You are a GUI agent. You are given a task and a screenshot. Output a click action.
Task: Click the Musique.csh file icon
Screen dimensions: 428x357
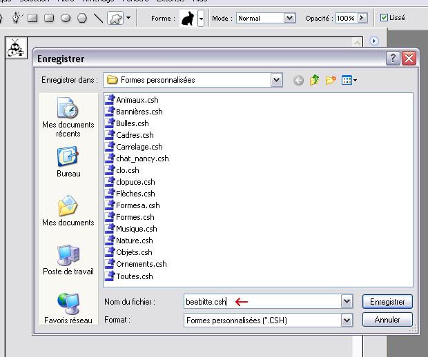click(x=110, y=229)
